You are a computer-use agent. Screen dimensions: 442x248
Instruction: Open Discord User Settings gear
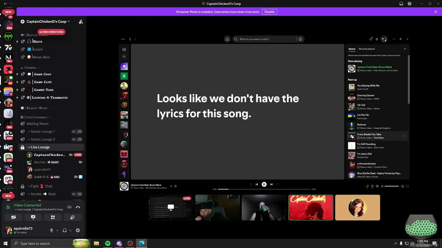click(78, 230)
